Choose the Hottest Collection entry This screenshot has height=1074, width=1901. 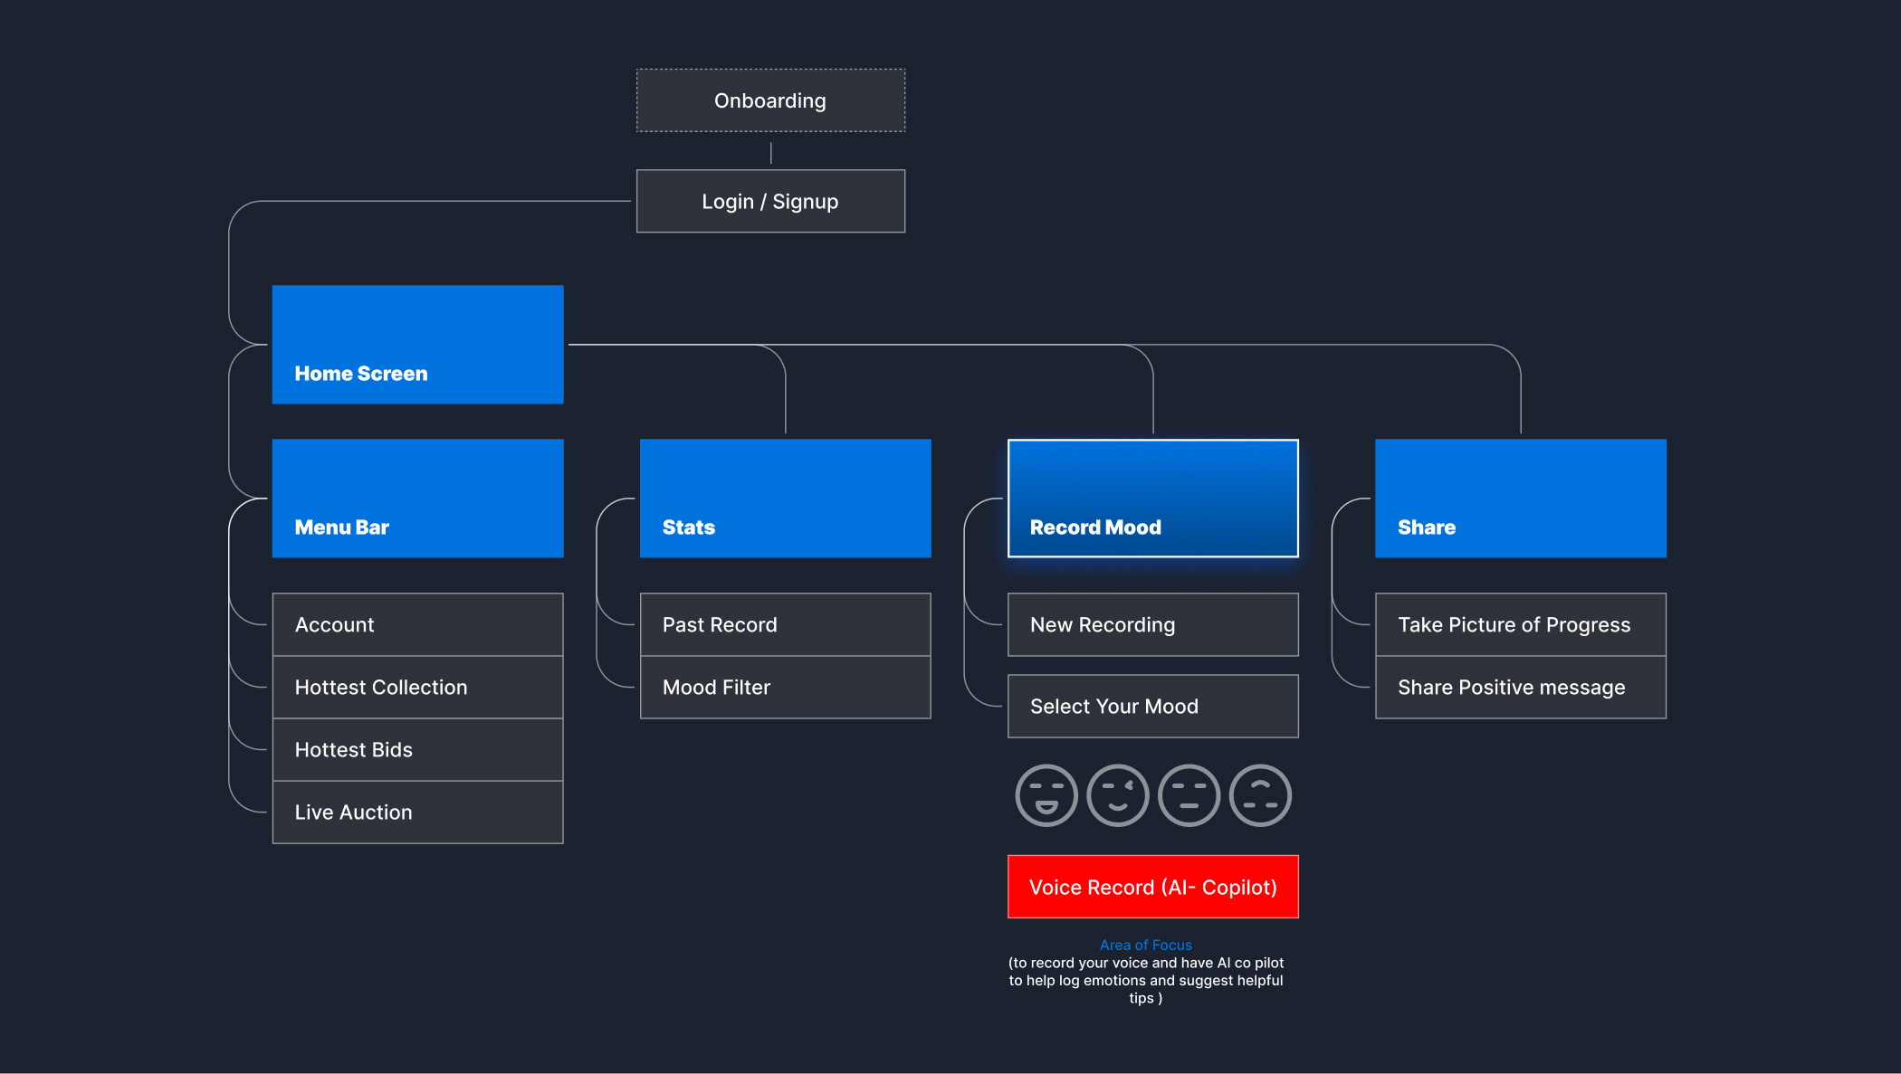pos(417,687)
